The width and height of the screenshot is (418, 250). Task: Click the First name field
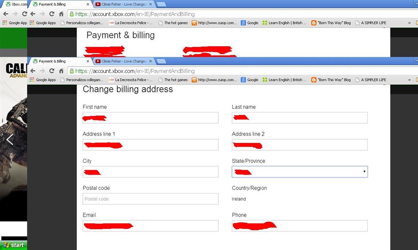coord(150,118)
